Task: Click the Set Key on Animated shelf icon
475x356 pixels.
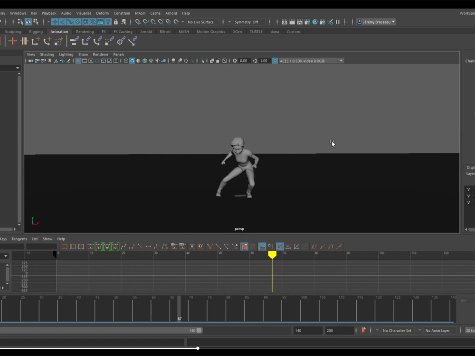Action: (x=24, y=41)
